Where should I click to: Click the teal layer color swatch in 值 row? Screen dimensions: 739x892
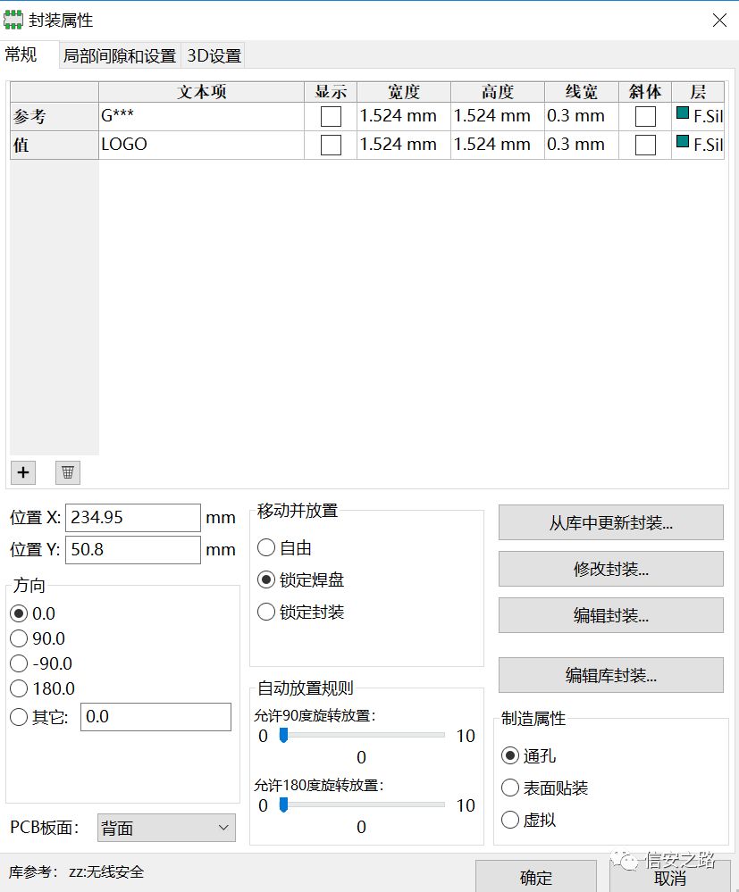point(683,141)
